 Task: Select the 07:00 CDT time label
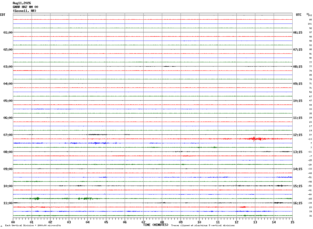coord(8,135)
